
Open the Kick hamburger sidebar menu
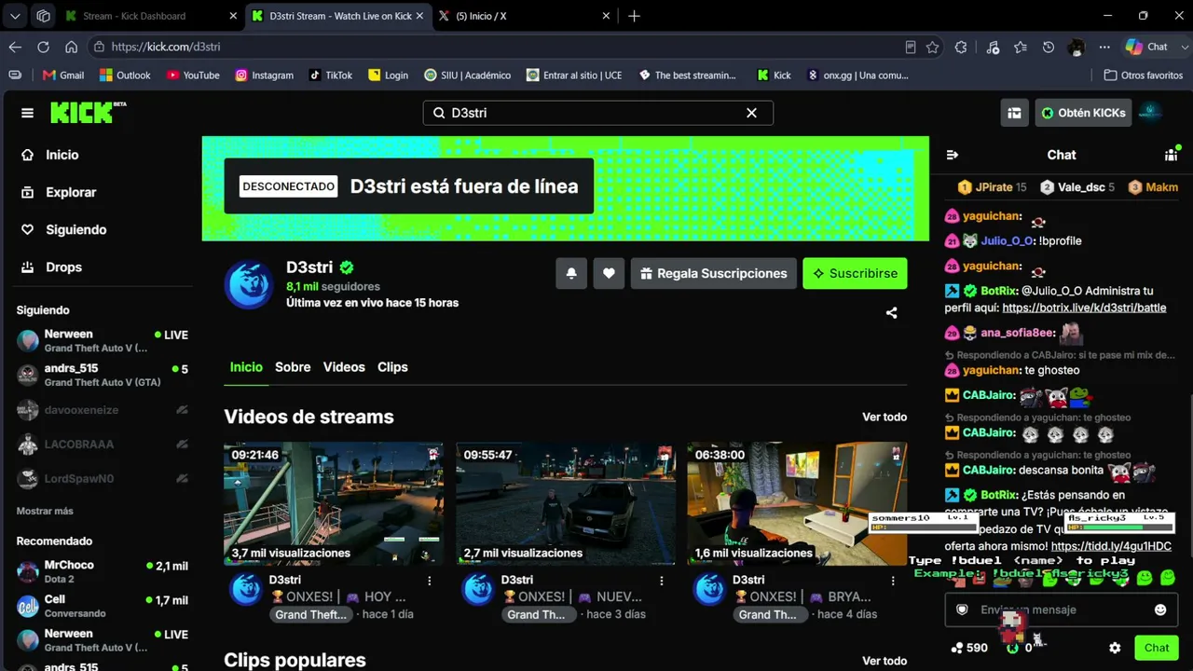27,113
